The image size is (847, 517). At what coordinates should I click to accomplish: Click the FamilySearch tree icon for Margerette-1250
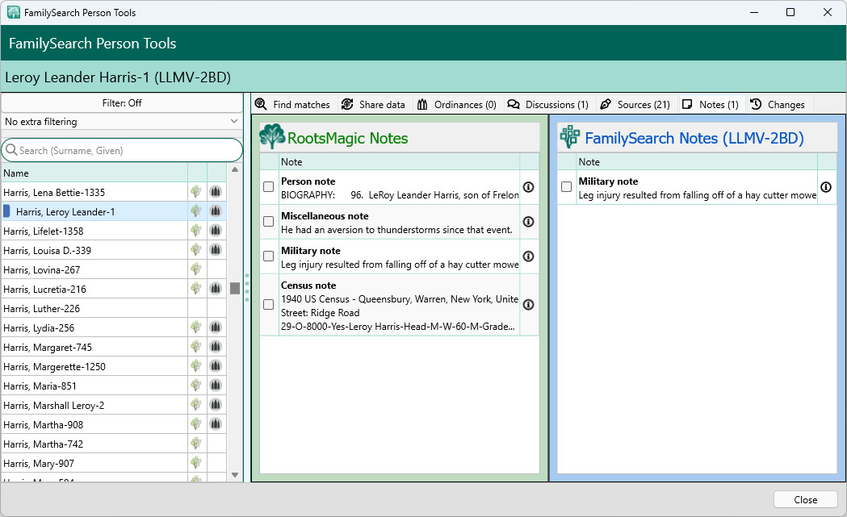pyautogui.click(x=196, y=366)
